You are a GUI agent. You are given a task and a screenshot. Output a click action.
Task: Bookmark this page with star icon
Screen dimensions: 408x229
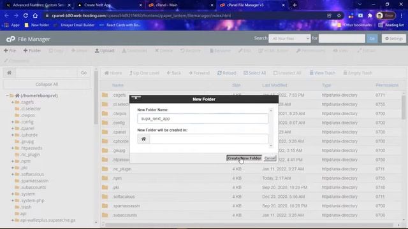339,15
